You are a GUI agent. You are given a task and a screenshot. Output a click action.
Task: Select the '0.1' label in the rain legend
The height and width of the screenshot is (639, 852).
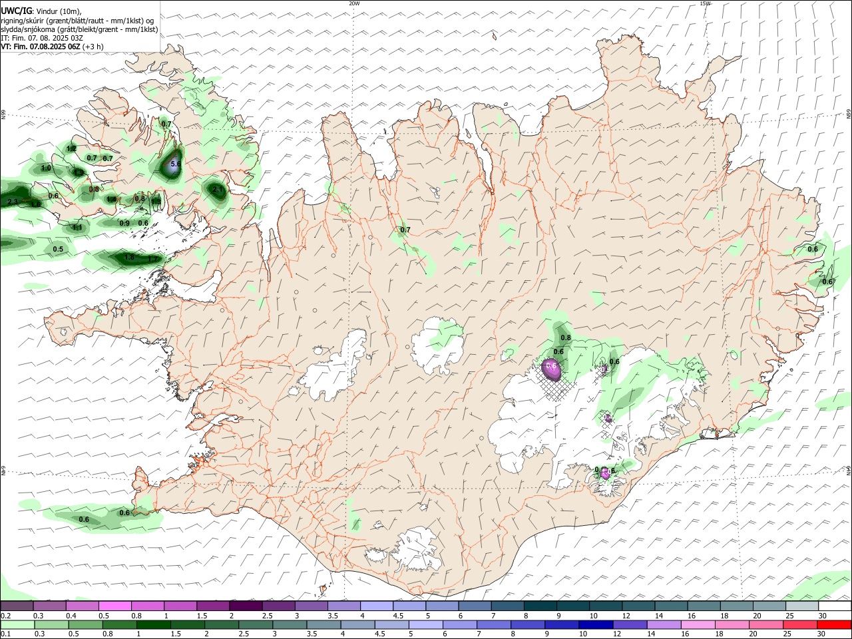pyautogui.click(x=6, y=634)
